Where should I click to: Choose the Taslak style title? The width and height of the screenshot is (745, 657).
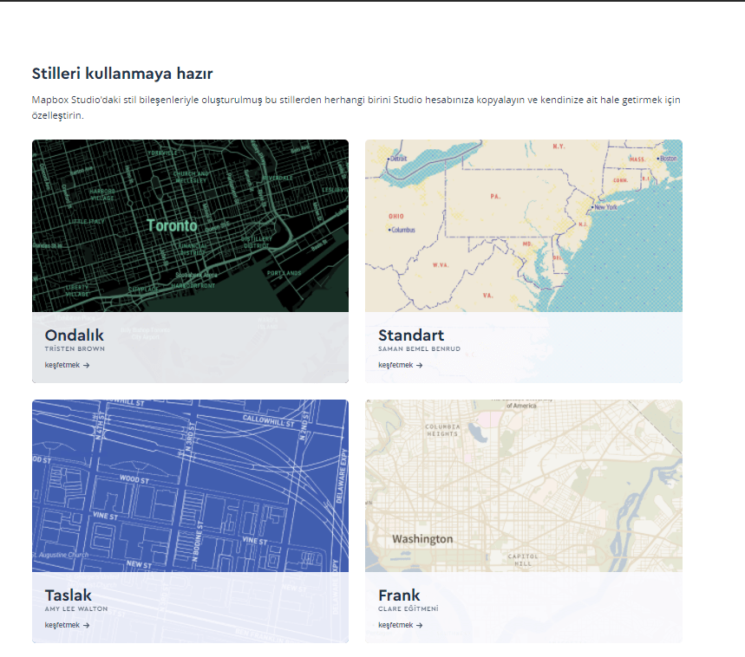pos(69,595)
